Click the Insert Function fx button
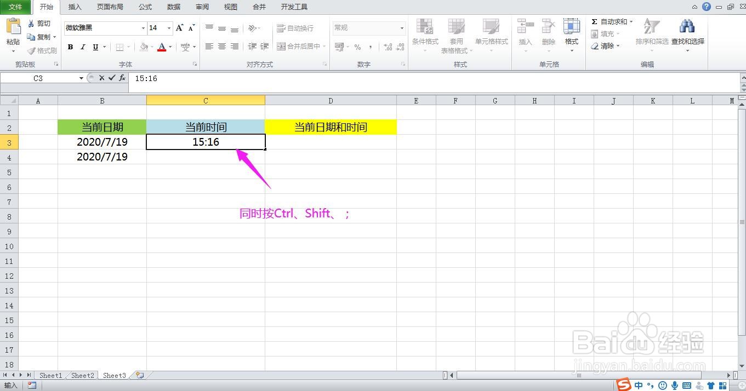The height and width of the screenshot is (391, 746). click(x=122, y=78)
